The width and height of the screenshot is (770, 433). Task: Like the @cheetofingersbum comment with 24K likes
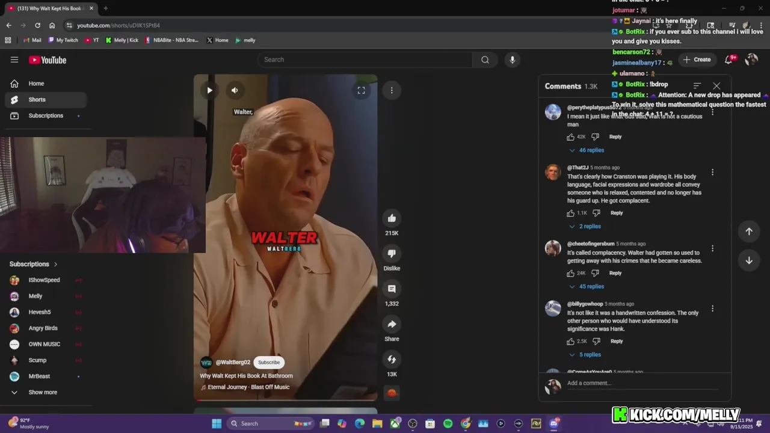point(571,273)
